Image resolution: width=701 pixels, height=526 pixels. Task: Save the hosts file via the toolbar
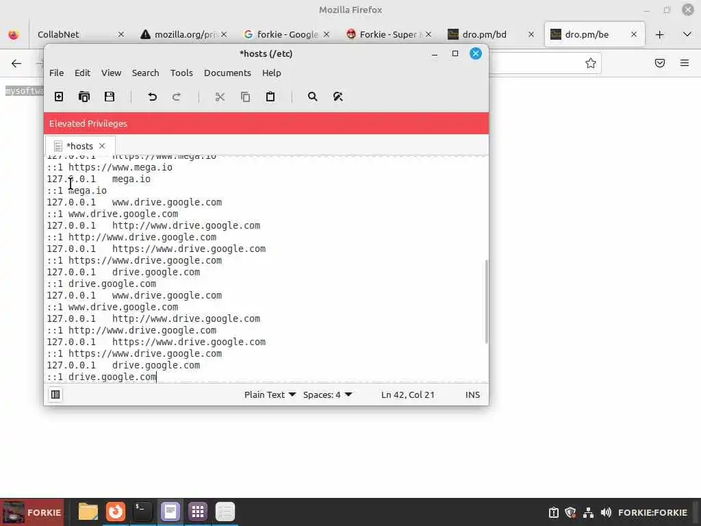coord(110,97)
